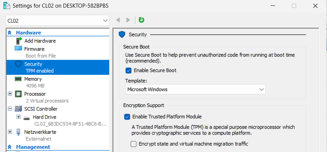Disable the Enable Secure Boot checkbox

coord(128,70)
